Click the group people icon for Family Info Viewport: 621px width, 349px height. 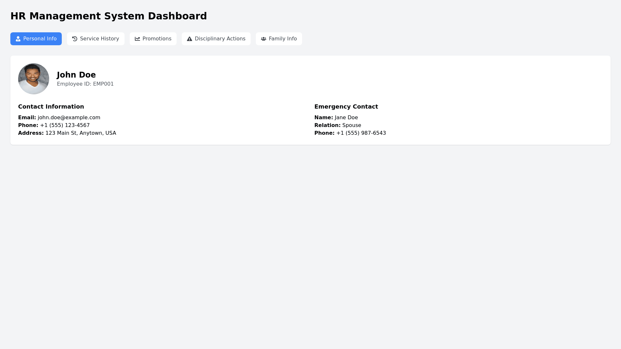tap(264, 39)
